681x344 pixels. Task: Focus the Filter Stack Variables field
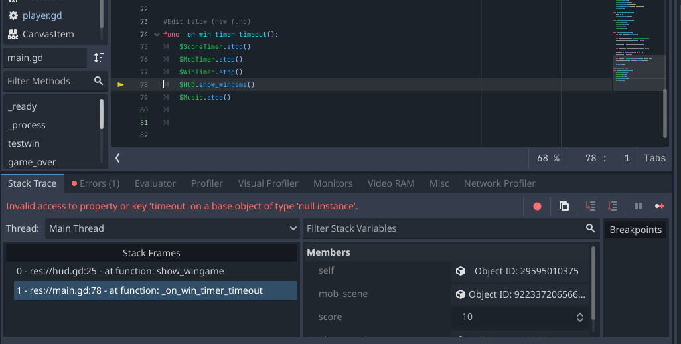coord(451,228)
